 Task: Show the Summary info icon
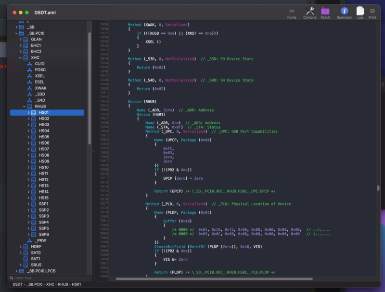click(344, 11)
